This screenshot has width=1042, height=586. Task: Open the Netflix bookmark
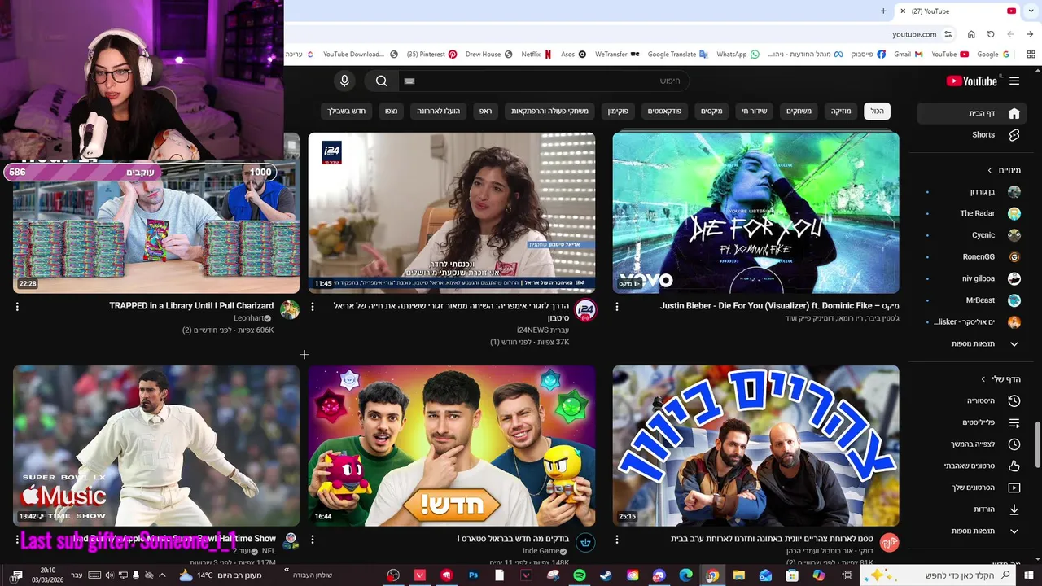(x=536, y=55)
